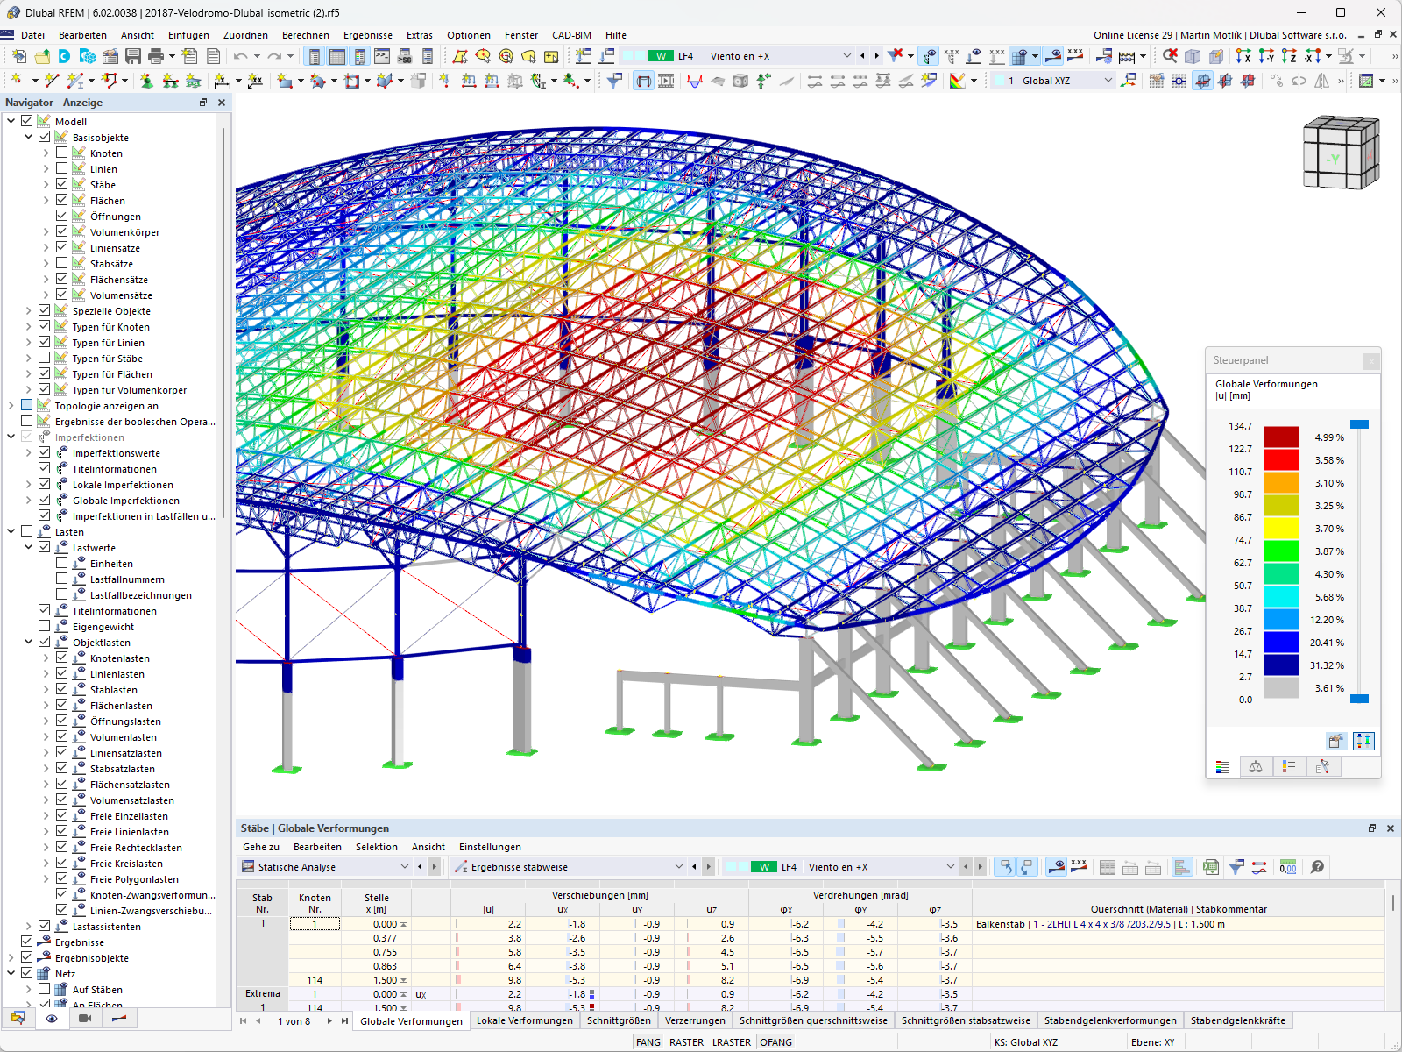Disable the Stäbe checkbox in Basisobjekte

61,184
